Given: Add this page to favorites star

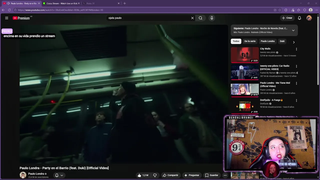Looking at the screenshot, I should click(280, 10).
